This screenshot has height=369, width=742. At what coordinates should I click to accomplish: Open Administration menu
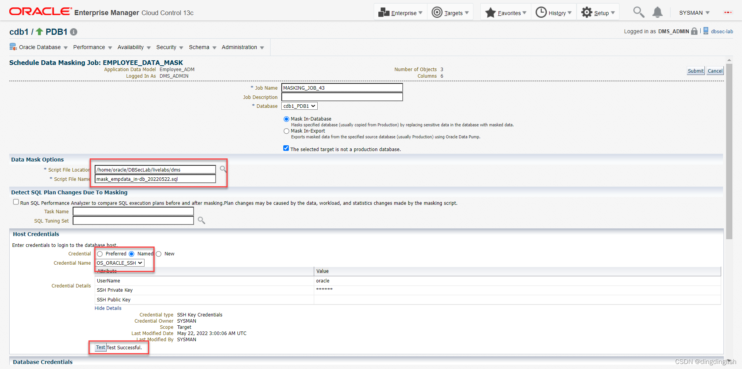243,47
